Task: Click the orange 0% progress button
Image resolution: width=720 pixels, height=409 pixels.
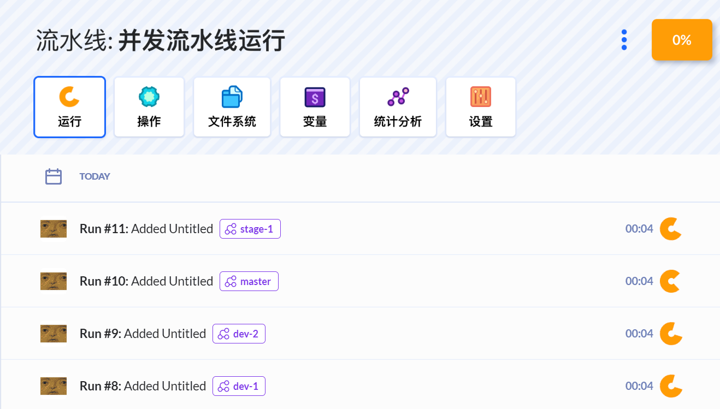Action: (x=682, y=40)
